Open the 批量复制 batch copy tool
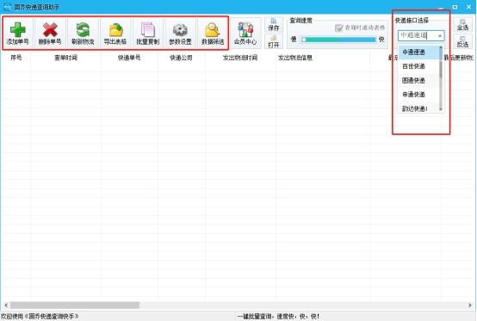The width and height of the screenshot is (477, 321). click(148, 34)
